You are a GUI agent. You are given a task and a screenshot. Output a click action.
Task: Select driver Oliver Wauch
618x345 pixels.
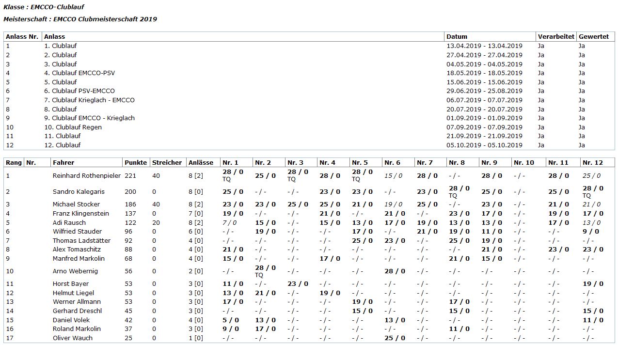click(x=72, y=338)
